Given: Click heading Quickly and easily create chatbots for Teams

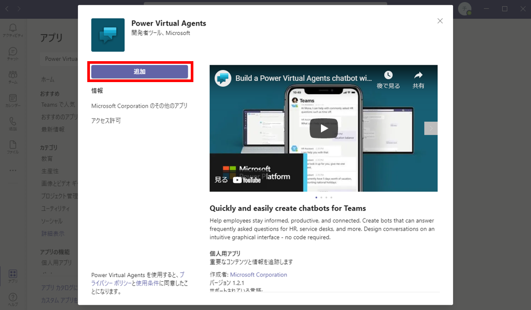Looking at the screenshot, I should pyautogui.click(x=288, y=209).
